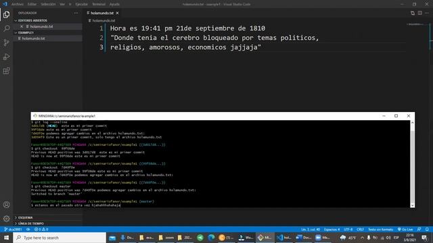Change language mode Texto sin formato
The height and width of the screenshot is (243, 433).
(380, 230)
